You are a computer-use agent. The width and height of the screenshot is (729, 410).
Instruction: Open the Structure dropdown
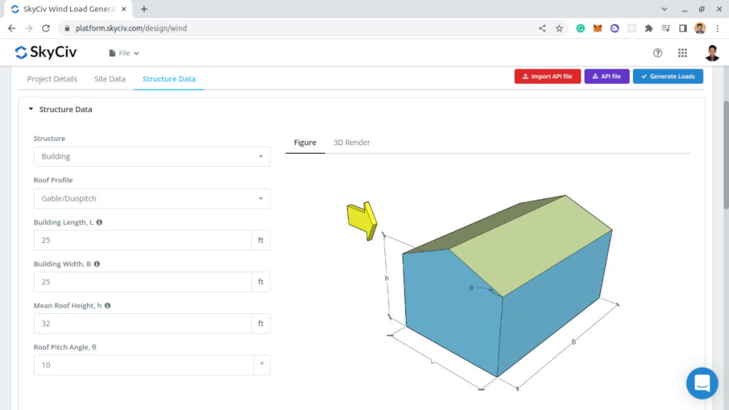(x=152, y=157)
